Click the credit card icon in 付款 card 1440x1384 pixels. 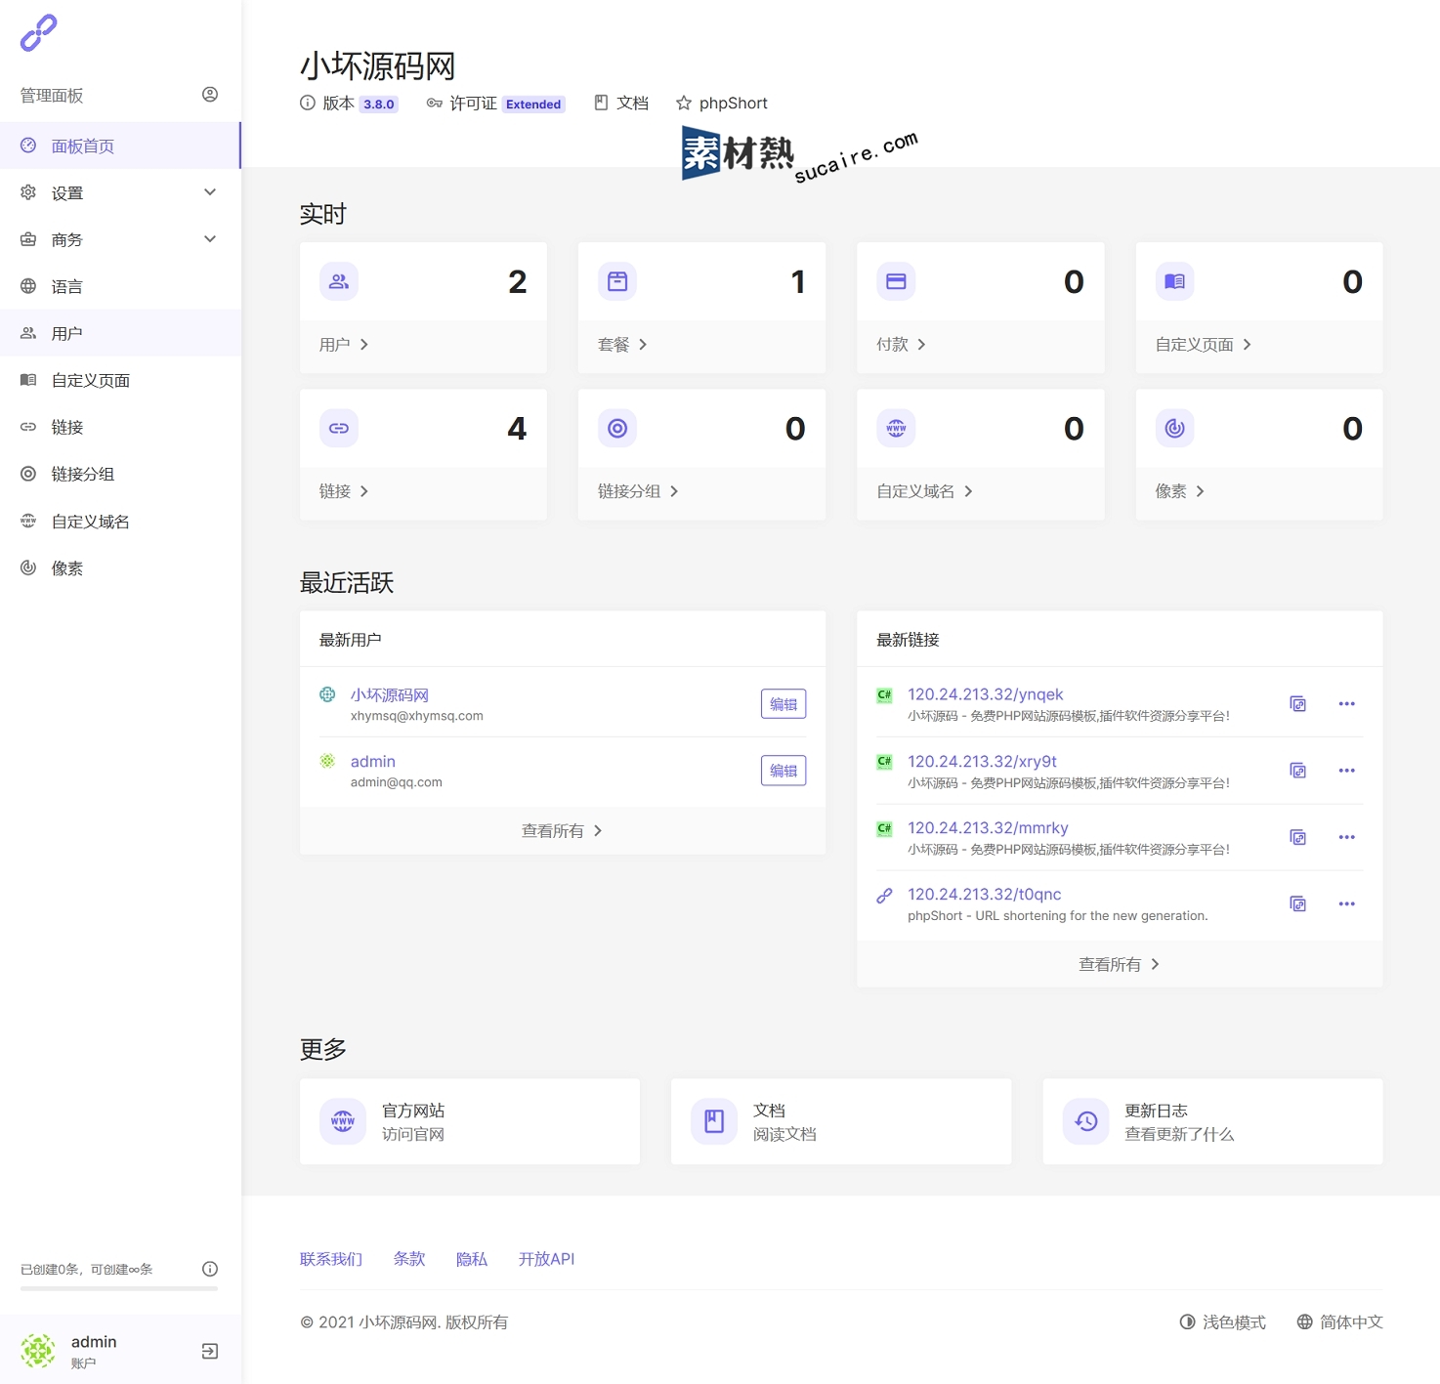(896, 281)
